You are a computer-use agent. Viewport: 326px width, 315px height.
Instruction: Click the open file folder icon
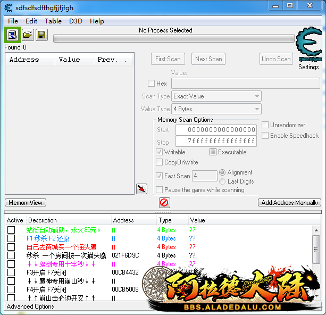(27, 35)
